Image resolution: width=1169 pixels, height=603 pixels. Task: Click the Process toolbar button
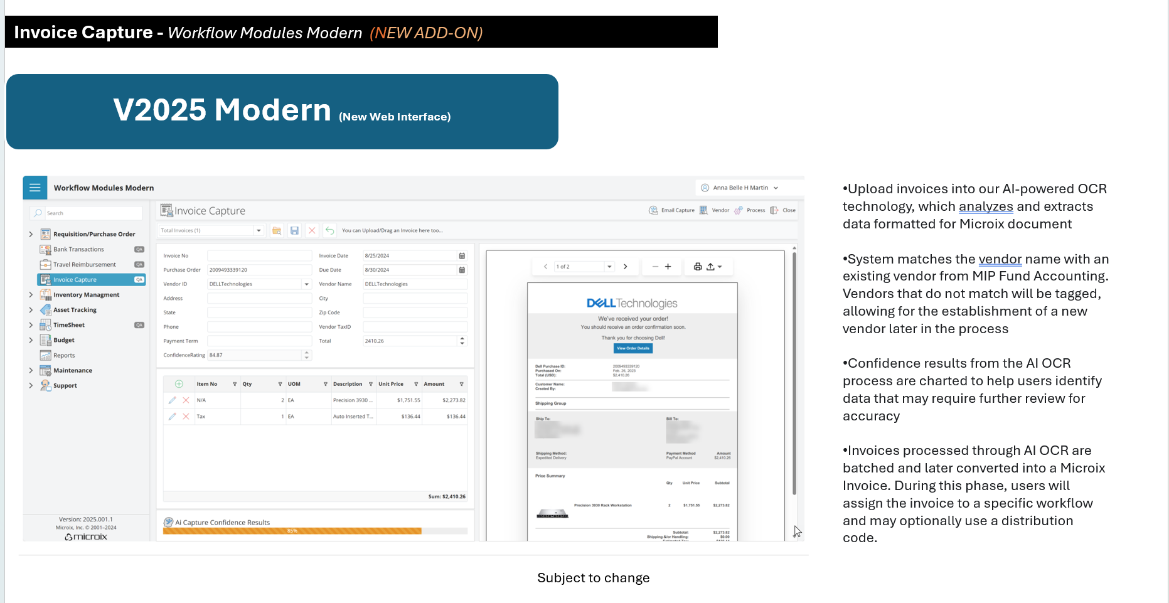pyautogui.click(x=750, y=210)
